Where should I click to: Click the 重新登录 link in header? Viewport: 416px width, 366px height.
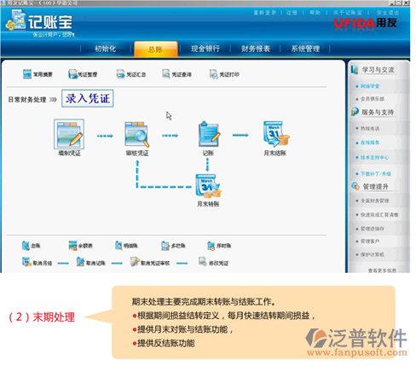point(265,13)
